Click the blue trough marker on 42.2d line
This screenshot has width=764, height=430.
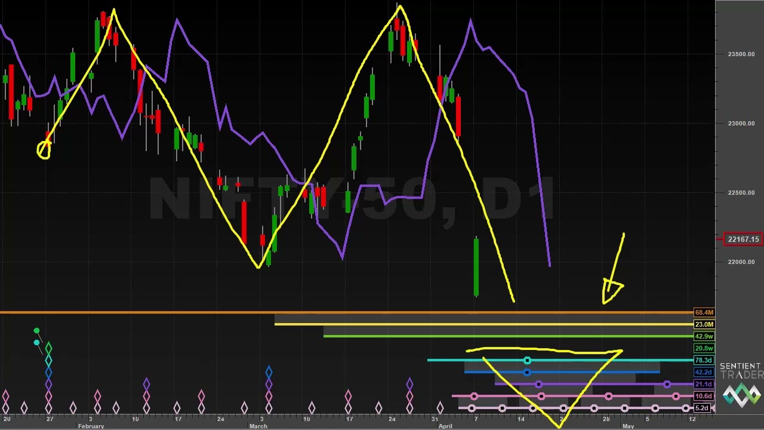click(527, 372)
